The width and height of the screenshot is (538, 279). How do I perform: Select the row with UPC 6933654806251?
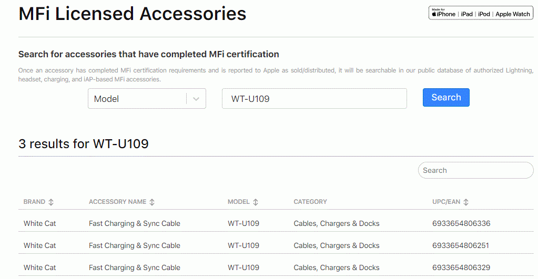276,245
